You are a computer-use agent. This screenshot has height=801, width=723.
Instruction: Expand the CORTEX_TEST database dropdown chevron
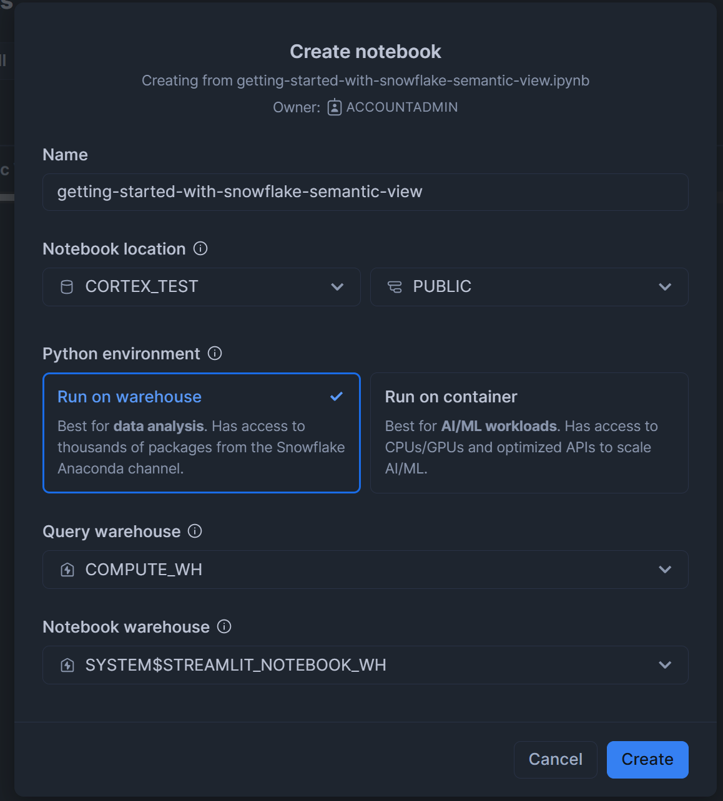(337, 287)
